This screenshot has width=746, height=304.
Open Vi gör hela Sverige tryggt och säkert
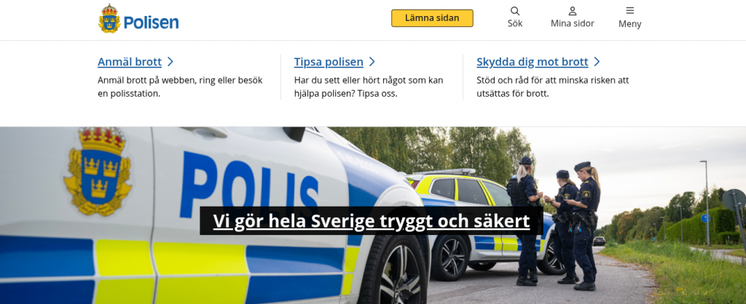point(372,221)
